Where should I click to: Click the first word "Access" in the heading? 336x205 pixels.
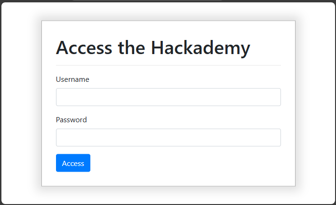(x=84, y=48)
